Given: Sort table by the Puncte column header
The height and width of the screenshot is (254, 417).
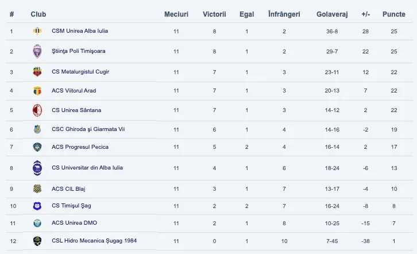Looking at the screenshot, I should (x=393, y=14).
